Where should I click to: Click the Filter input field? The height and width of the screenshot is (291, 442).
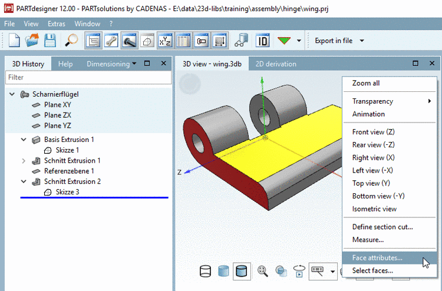click(x=88, y=77)
